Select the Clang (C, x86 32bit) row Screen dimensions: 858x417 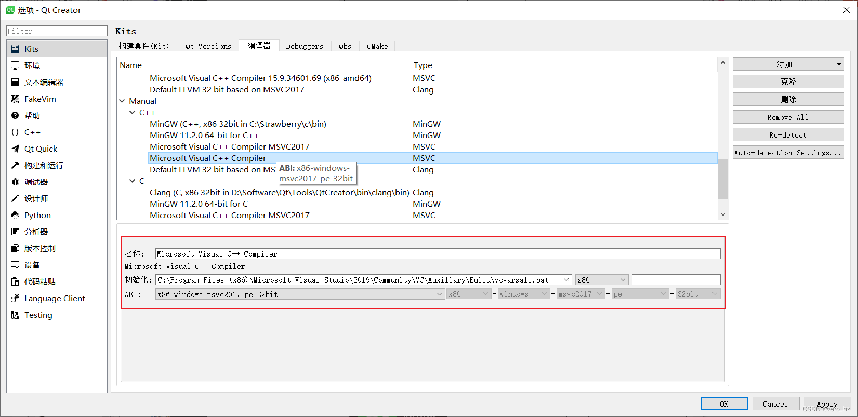point(432,192)
